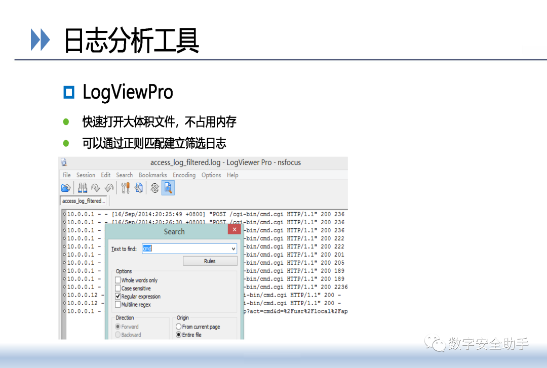The image size is (547, 368).
Task: Select From current page origin
Action: point(179,326)
